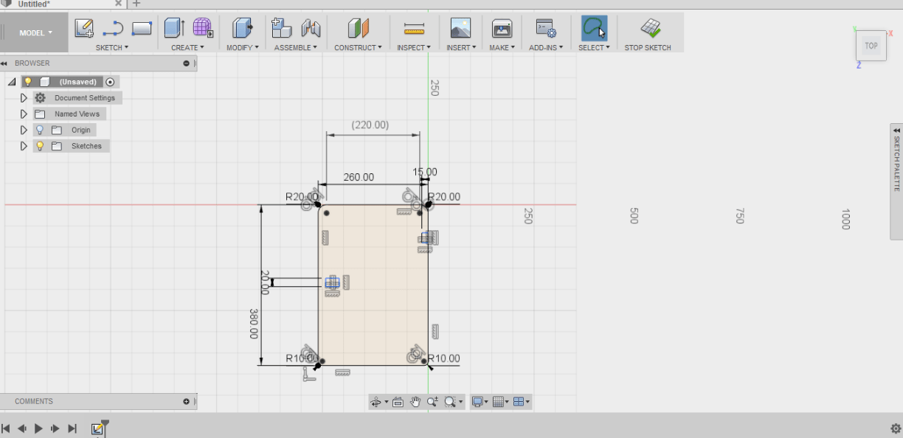
Task: Collapse the Browser panel with the minus button
Action: 187,63
